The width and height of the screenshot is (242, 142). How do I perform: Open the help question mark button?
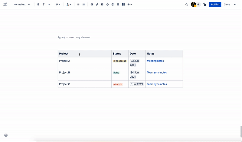6,135
